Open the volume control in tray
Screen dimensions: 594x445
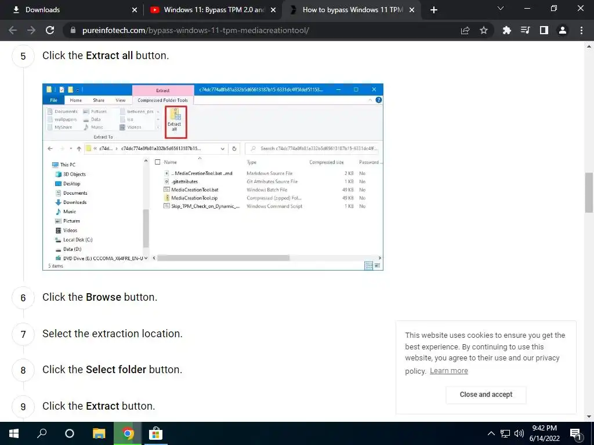coord(519,433)
